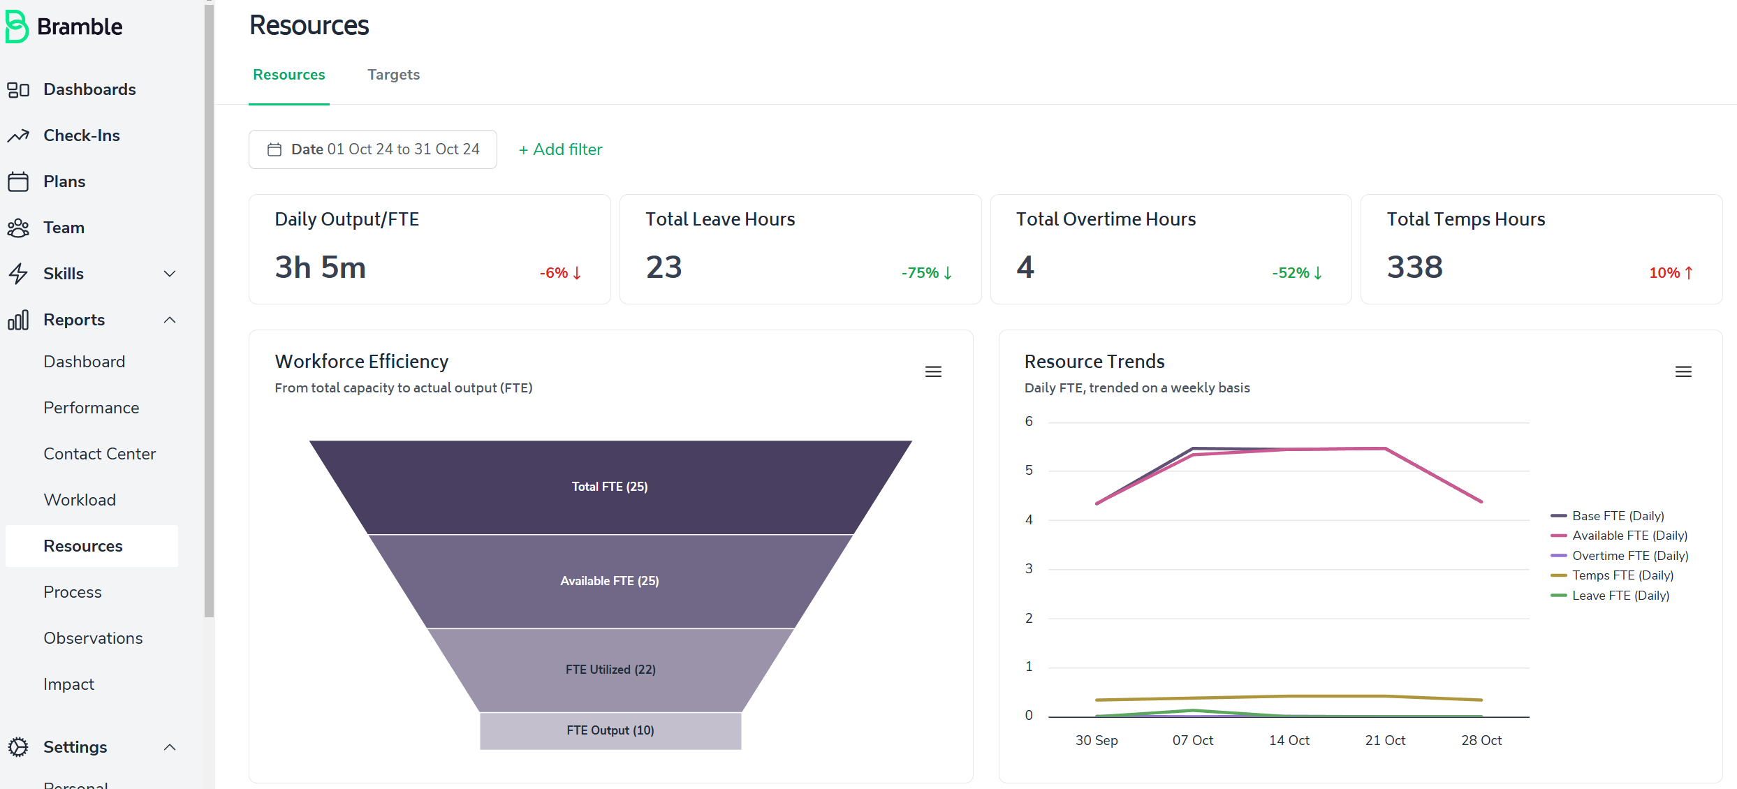Click the Team people icon
Image resolution: width=1737 pixels, height=789 pixels.
(x=18, y=228)
